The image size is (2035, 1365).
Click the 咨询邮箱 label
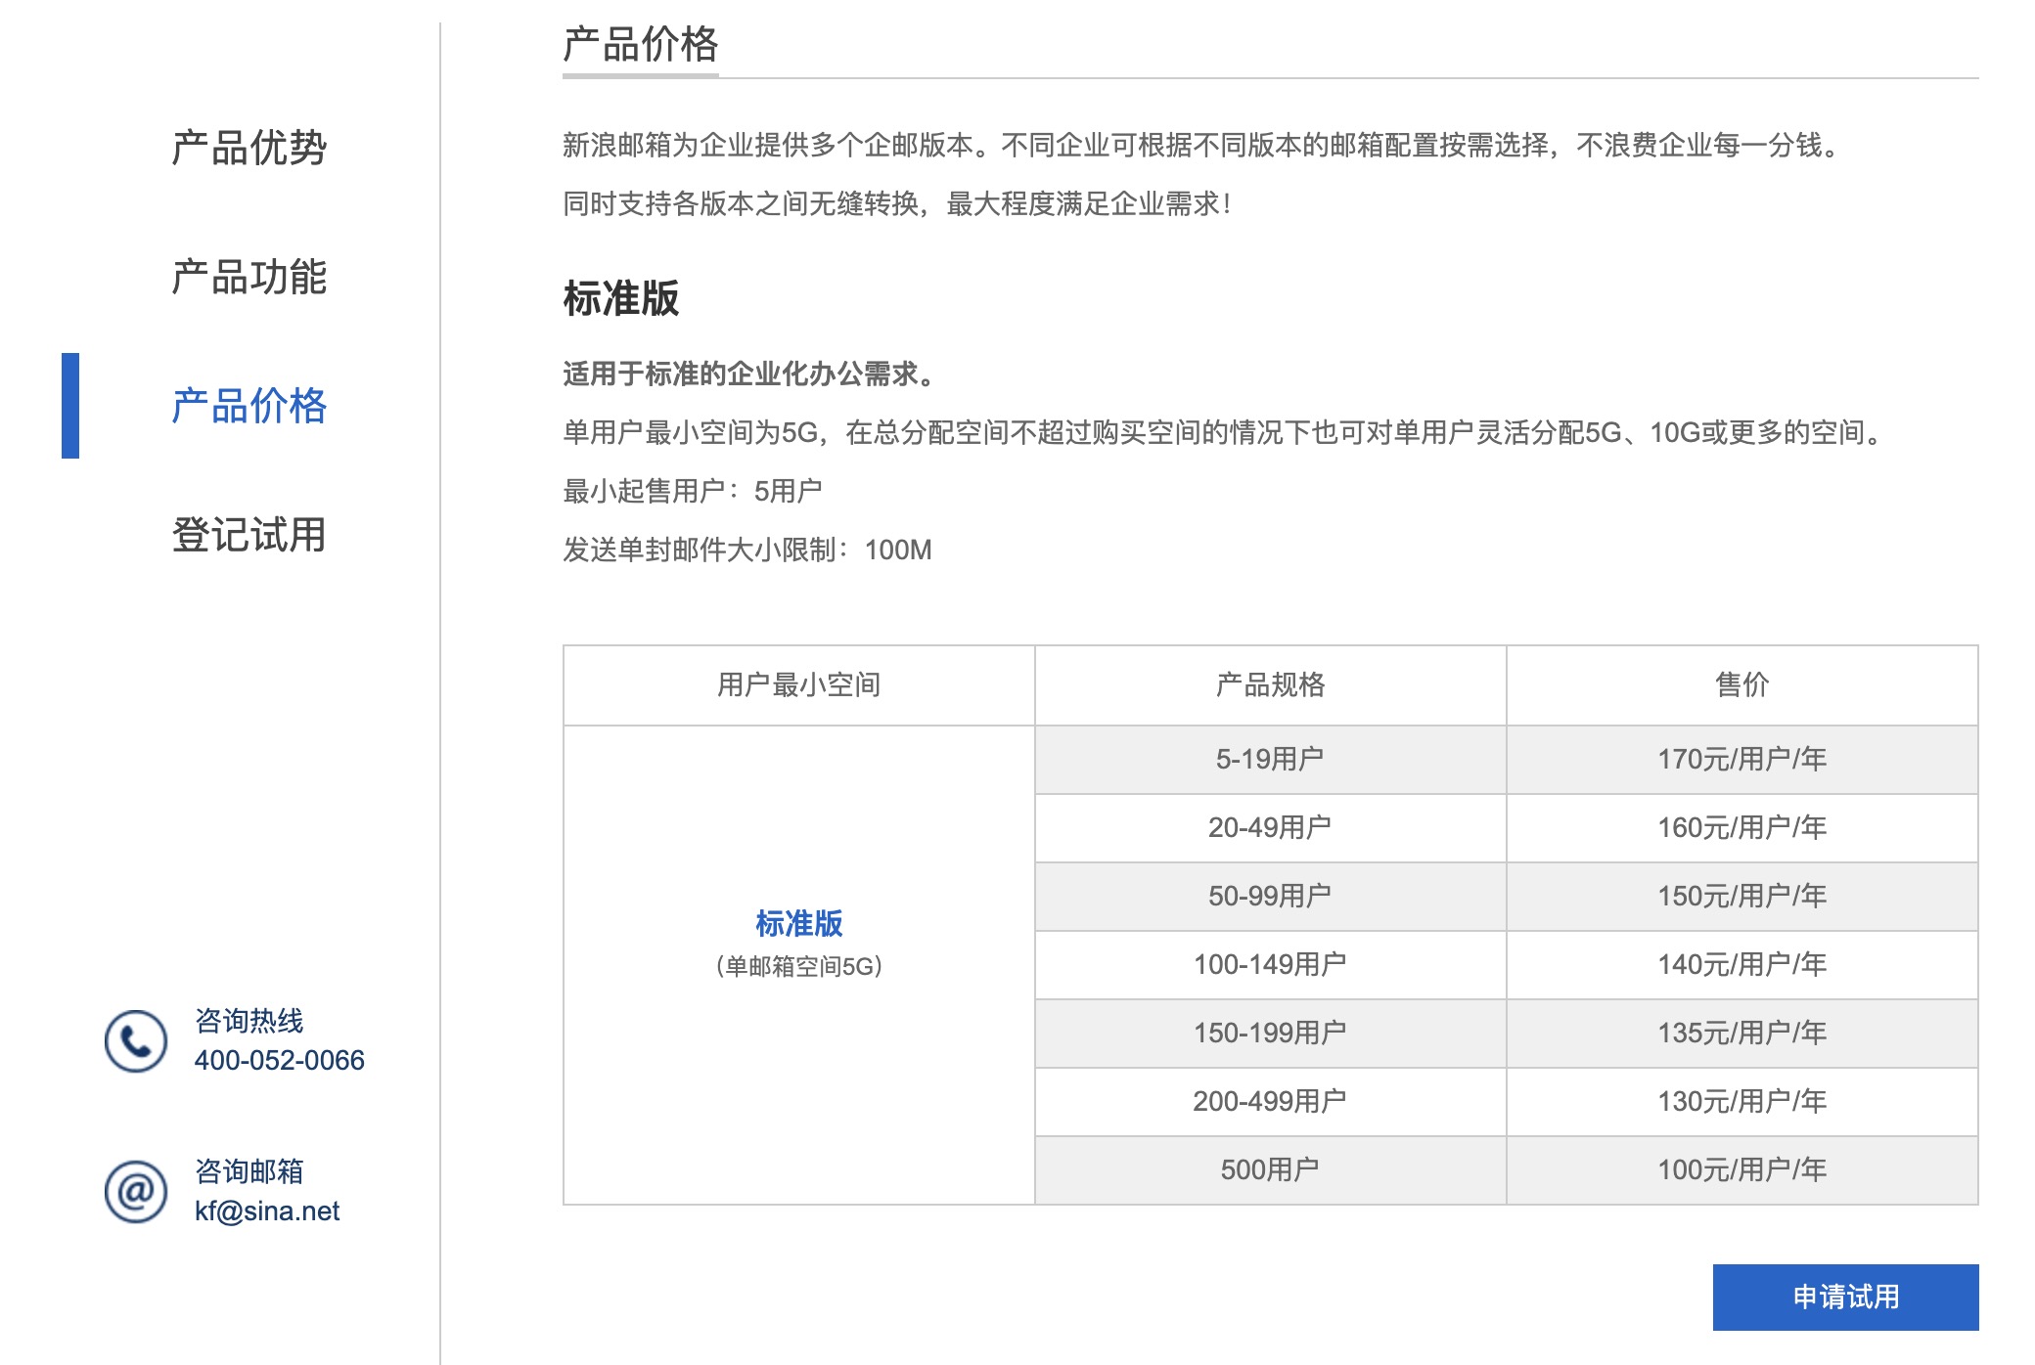tap(249, 1171)
